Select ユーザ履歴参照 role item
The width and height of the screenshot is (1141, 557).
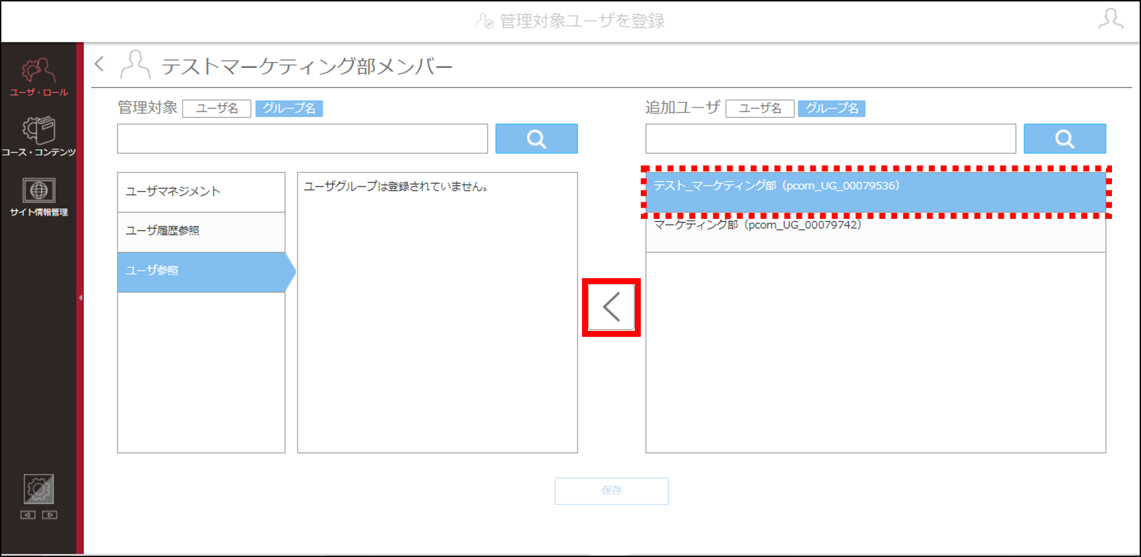pyautogui.click(x=201, y=231)
